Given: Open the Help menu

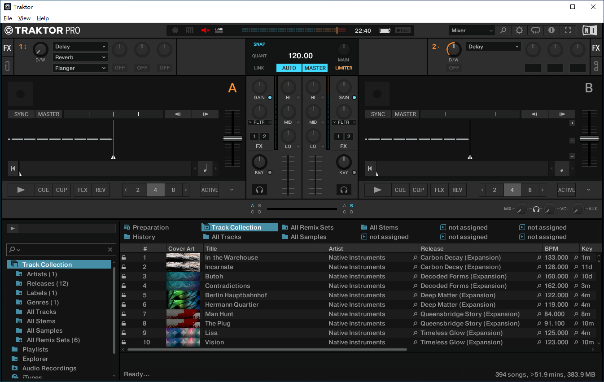Looking at the screenshot, I should click(x=43, y=18).
